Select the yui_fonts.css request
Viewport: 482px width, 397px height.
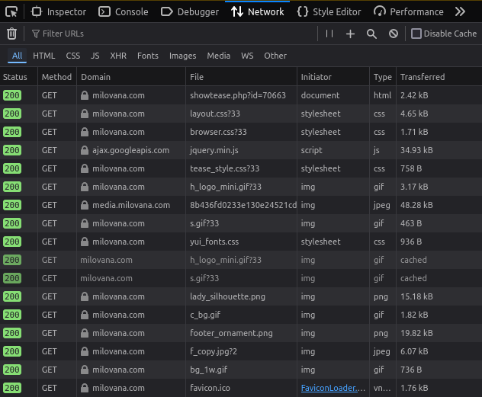[x=241, y=242]
